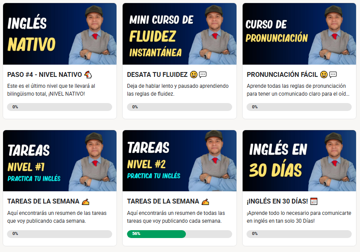Click the writing hand emoji on Nivel #1 tareas

click(86, 202)
